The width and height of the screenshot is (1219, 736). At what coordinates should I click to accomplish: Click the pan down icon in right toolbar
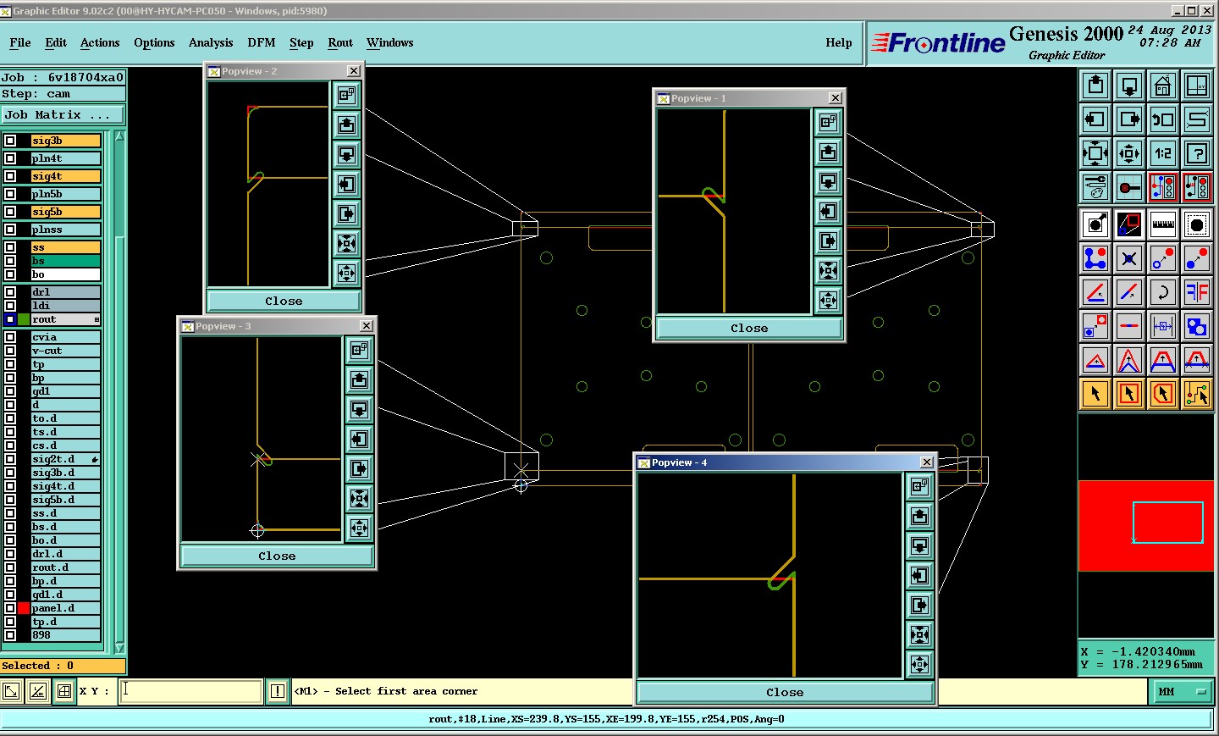[x=1129, y=86]
